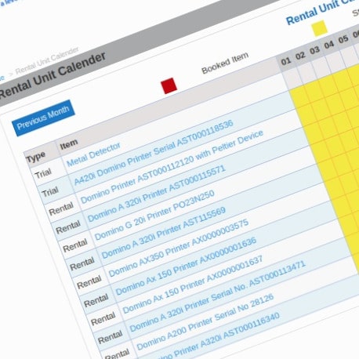Open Printer A320i AST000116340 link

pyautogui.click(x=218, y=335)
